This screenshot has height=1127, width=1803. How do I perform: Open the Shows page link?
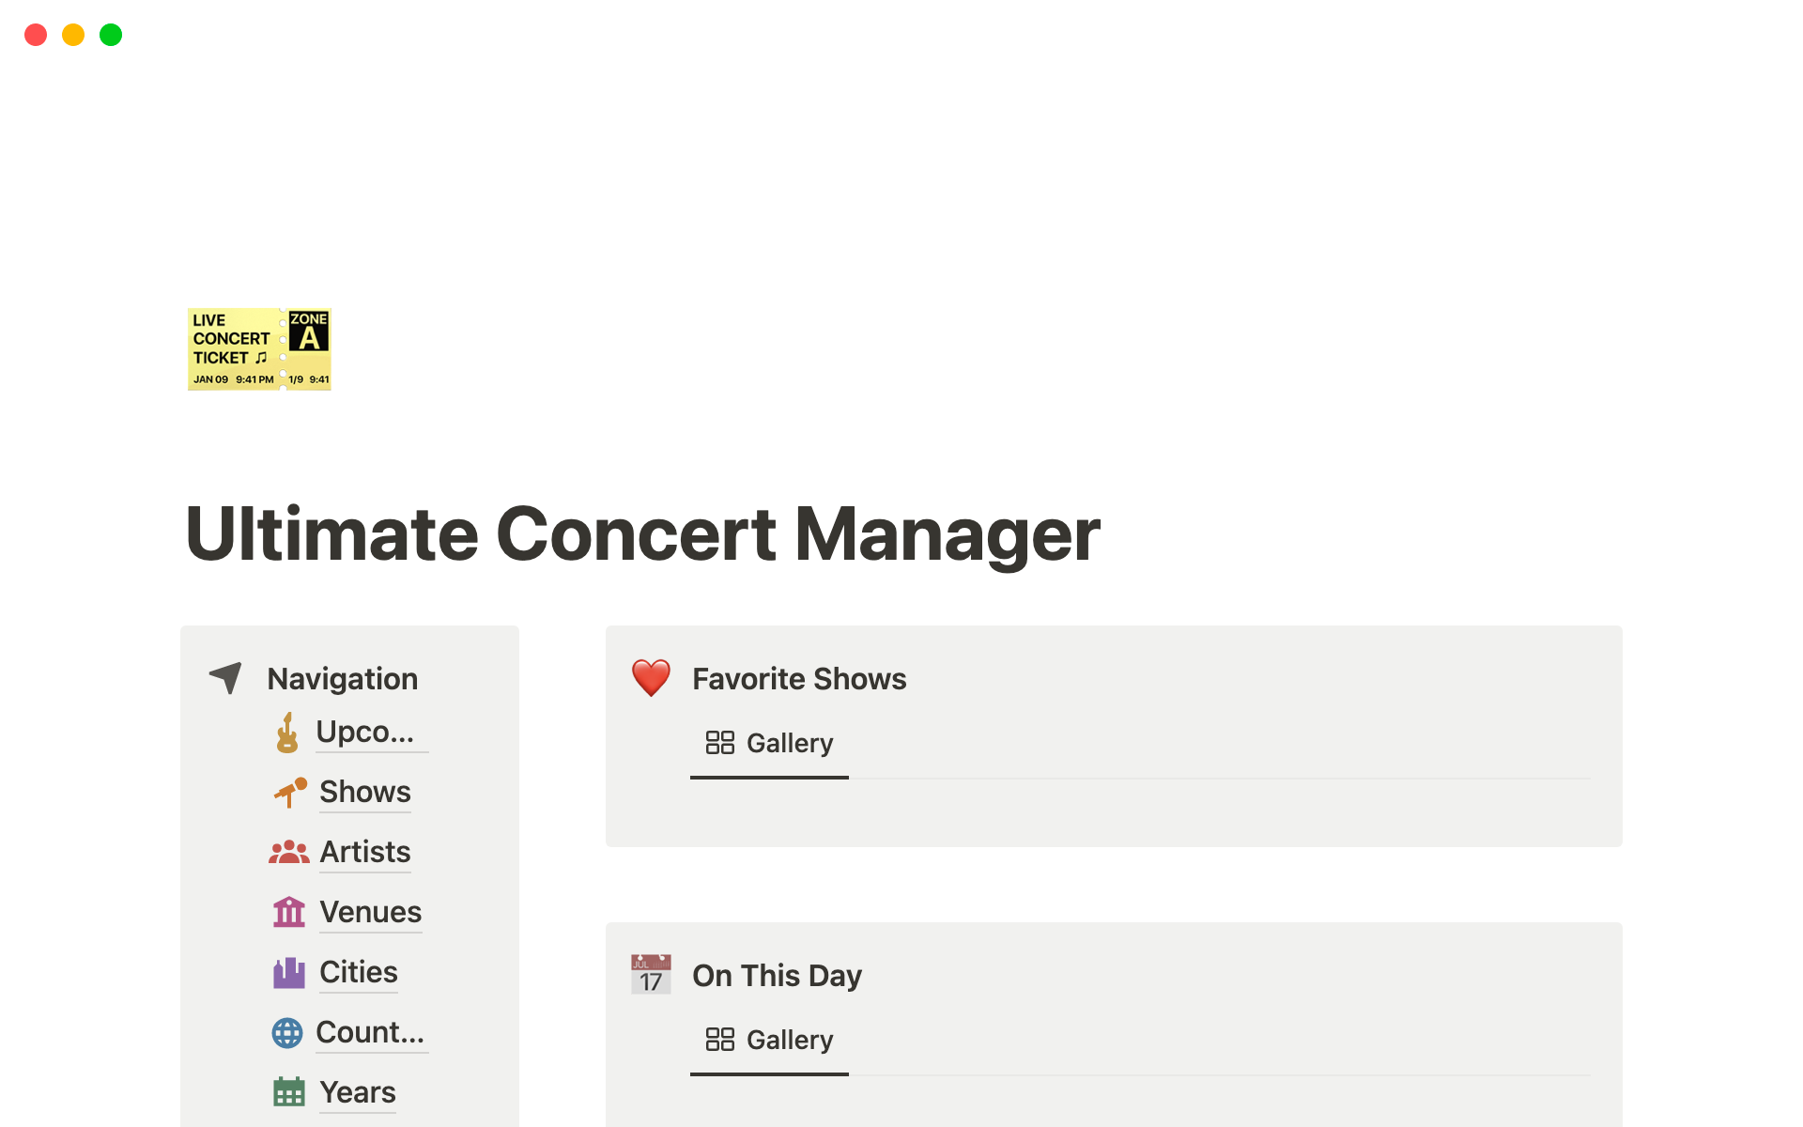point(364,792)
